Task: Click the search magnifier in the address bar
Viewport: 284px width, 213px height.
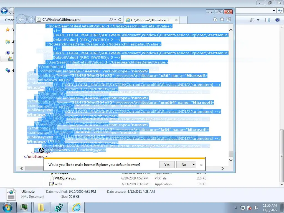Action: [x=111, y=19]
